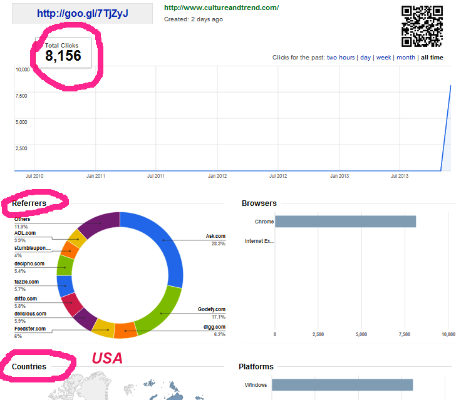Click the AOL.com referrer label
The height and width of the screenshot is (400, 466).
(25, 233)
